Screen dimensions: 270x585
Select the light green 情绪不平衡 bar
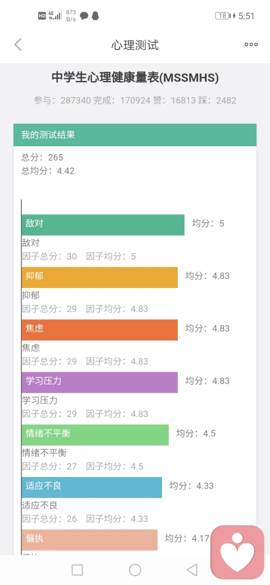[x=95, y=435]
